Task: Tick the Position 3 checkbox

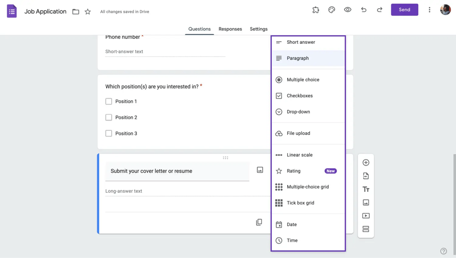Action: point(109,134)
